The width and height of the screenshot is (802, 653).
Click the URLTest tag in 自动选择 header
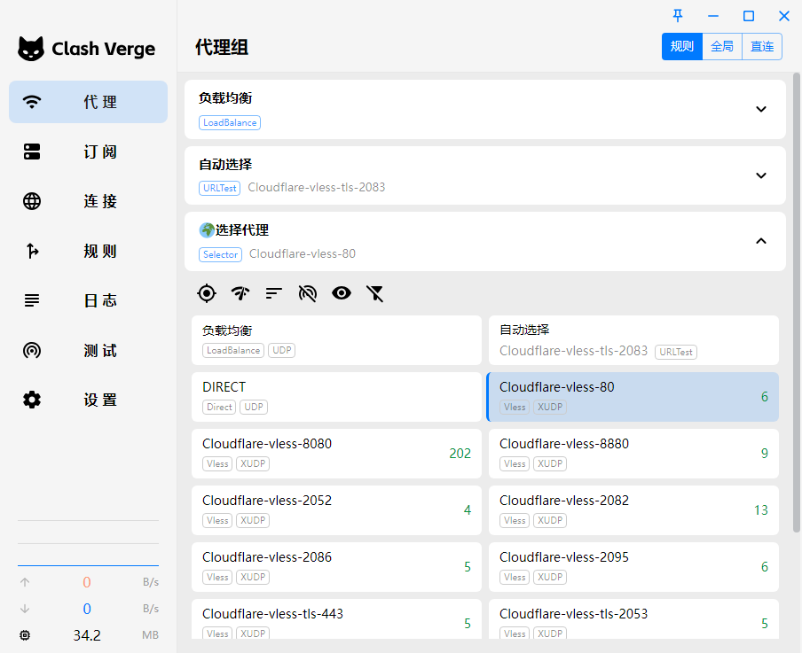[x=219, y=188]
